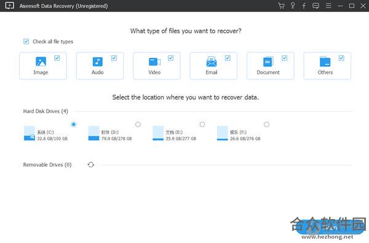Viewport: 369px width, 243px height.
Task: Click the Audio music note icon
Action: [x=97, y=62]
